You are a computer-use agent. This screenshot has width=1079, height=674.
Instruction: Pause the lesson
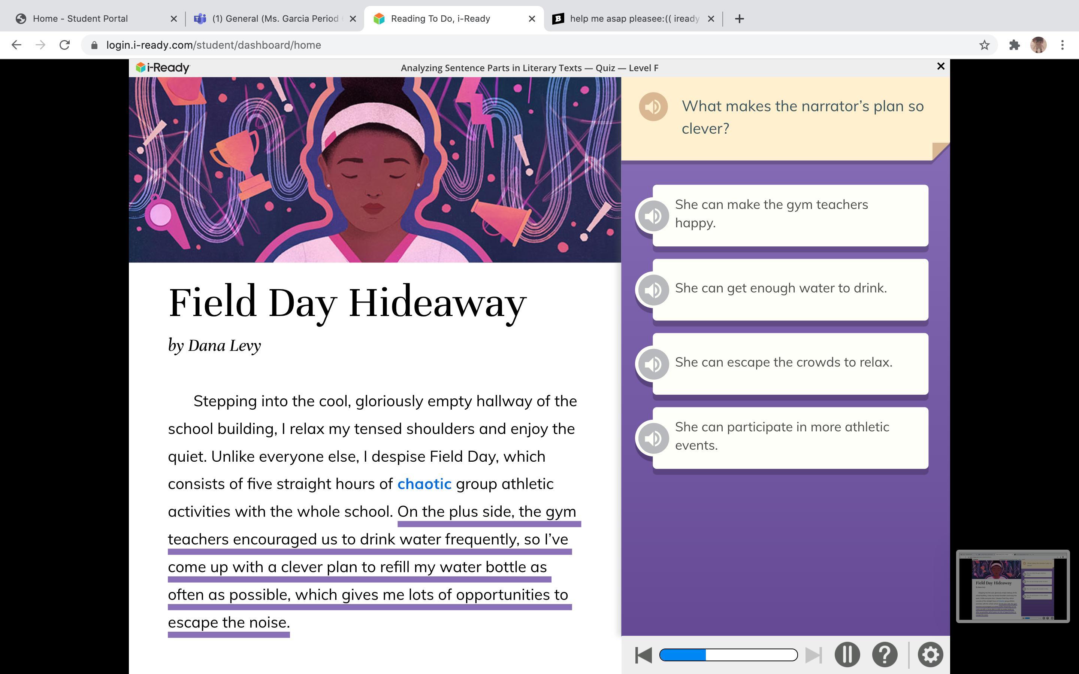point(847,655)
